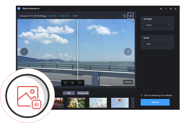Zoom out with the magnifier minus icon
This screenshot has width=181, height=123.
point(80,83)
